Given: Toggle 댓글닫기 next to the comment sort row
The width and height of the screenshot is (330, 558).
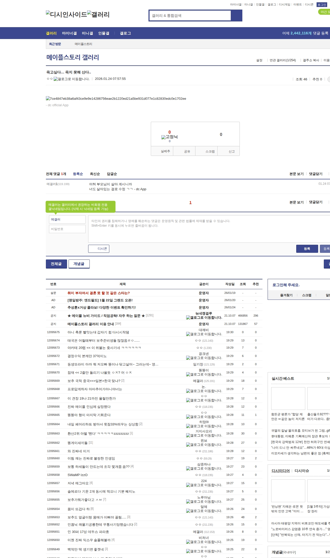Looking at the screenshot, I should coord(316,174).
